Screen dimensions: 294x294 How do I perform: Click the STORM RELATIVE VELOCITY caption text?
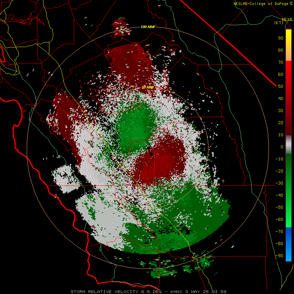coord(104,292)
